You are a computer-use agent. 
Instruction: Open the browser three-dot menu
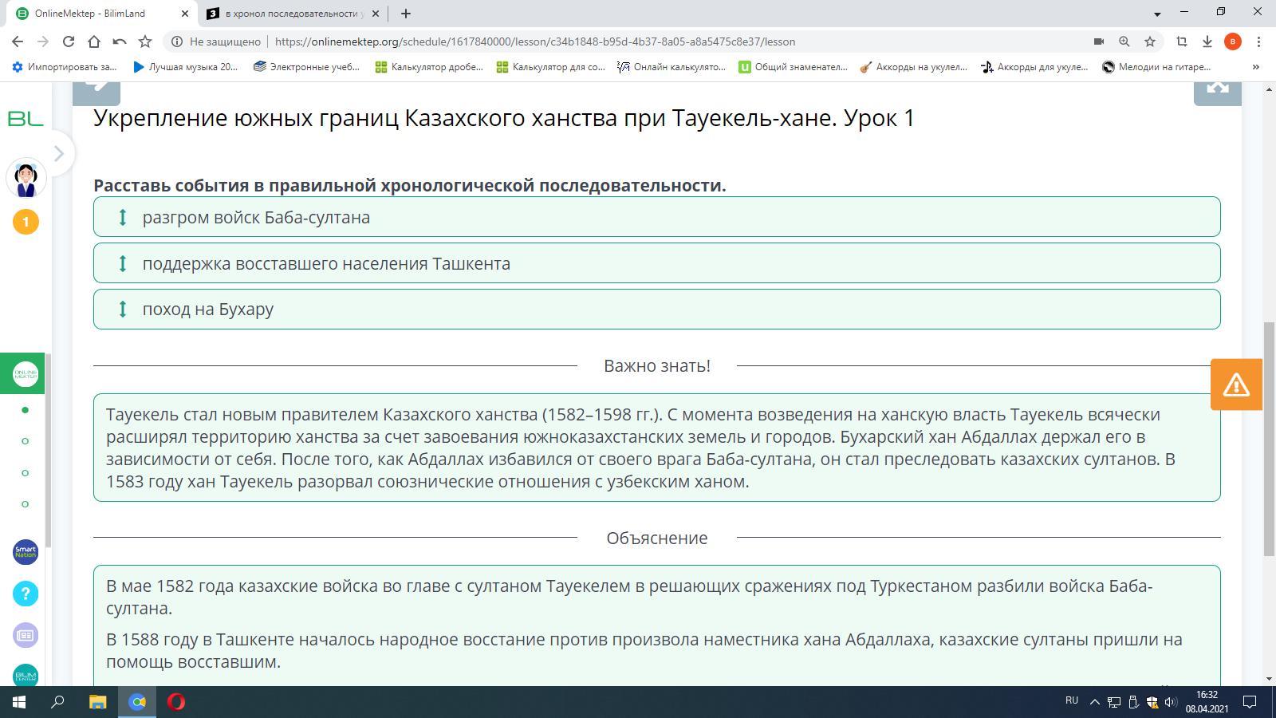click(1258, 41)
